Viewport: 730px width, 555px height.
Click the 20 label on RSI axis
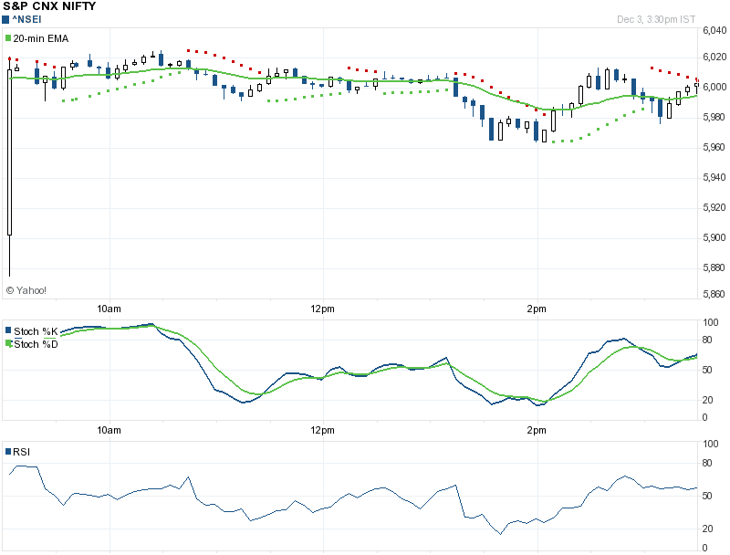707,529
